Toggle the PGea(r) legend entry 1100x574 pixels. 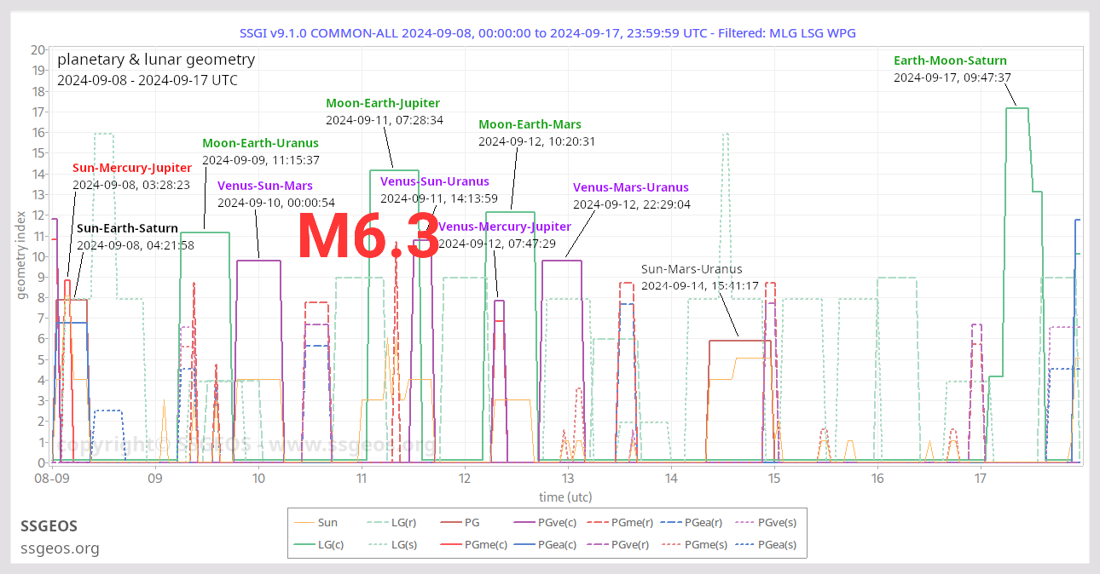point(702,522)
